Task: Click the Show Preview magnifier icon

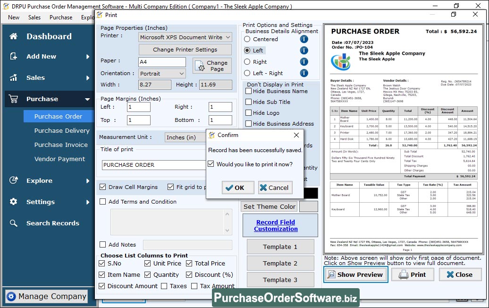Action: pyautogui.click(x=331, y=274)
